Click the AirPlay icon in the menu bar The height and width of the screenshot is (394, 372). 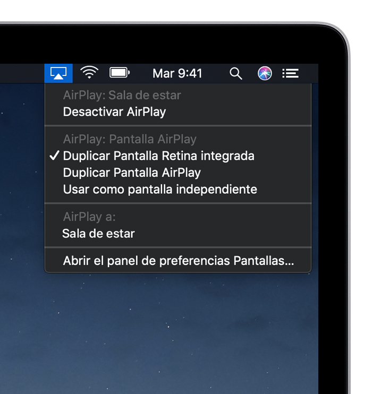click(58, 73)
